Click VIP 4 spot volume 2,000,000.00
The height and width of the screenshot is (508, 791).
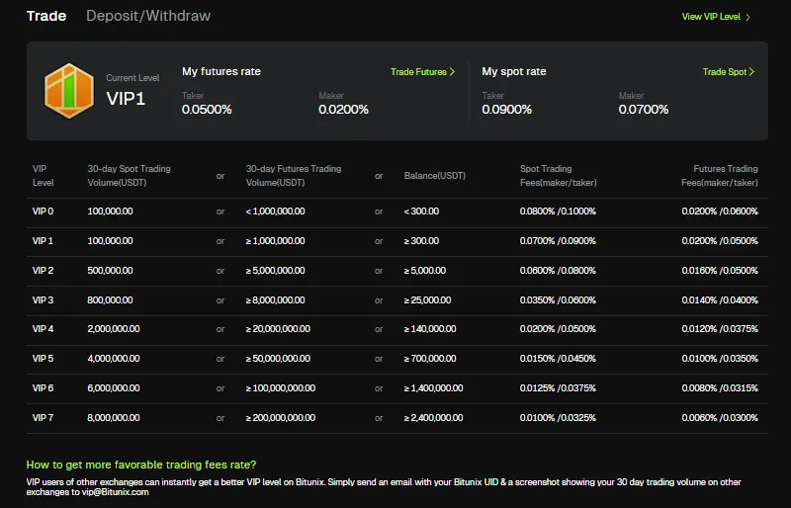114,329
